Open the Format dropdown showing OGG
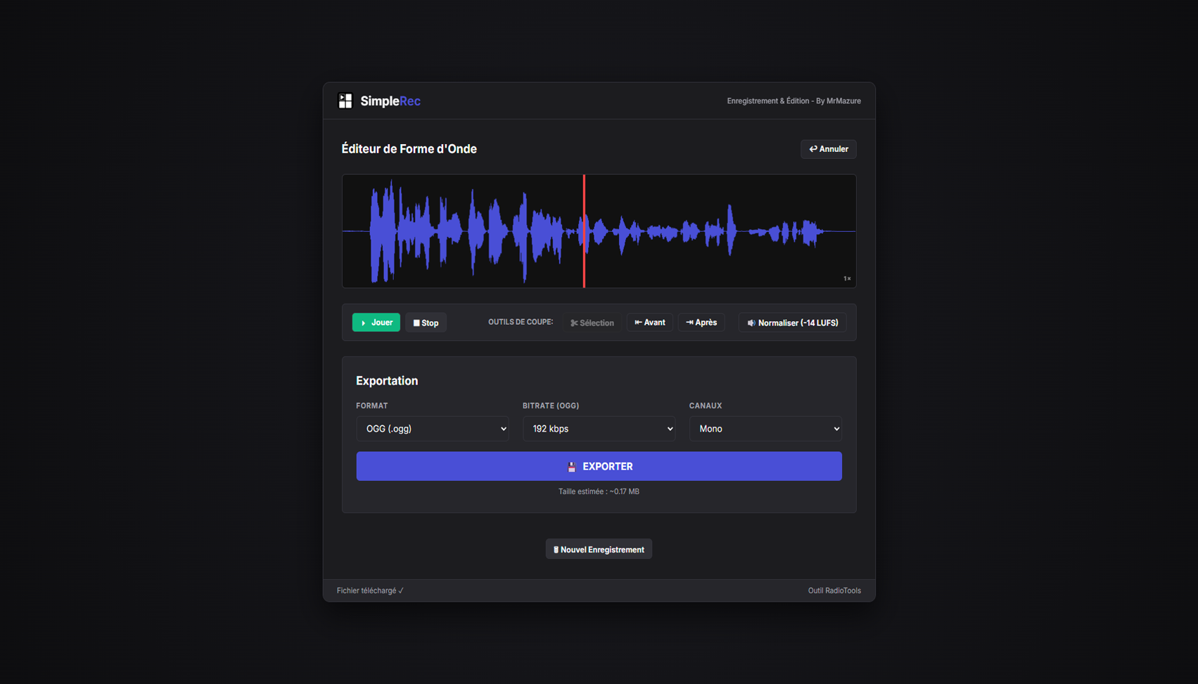This screenshot has height=684, width=1198. tap(433, 429)
